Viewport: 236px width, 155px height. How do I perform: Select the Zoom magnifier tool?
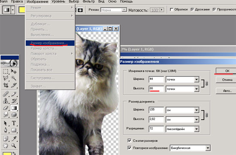pos(14,146)
